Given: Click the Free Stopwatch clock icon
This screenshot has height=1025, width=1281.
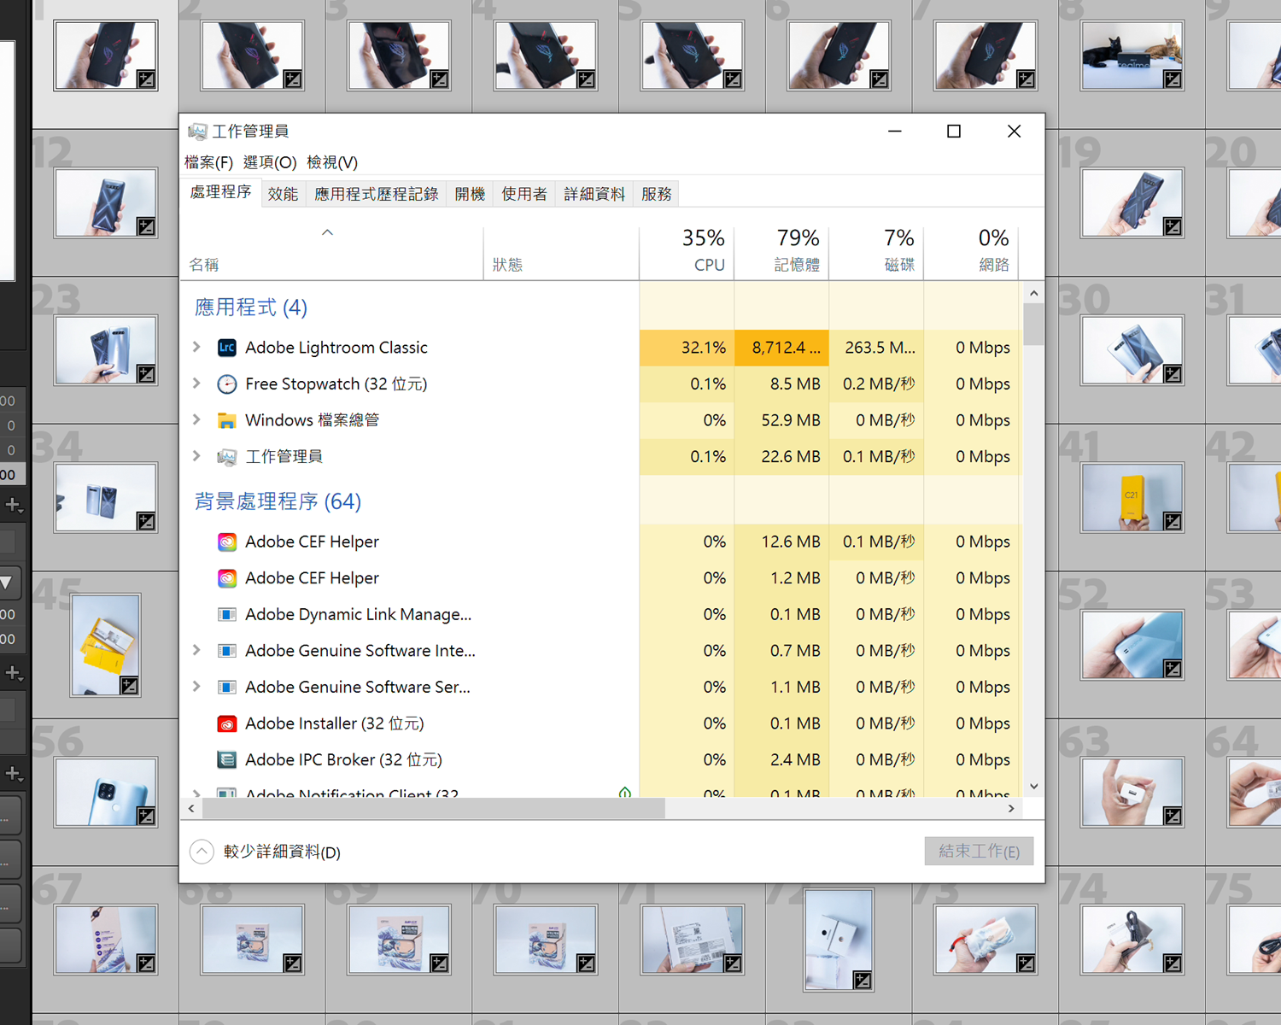Looking at the screenshot, I should click(x=226, y=384).
